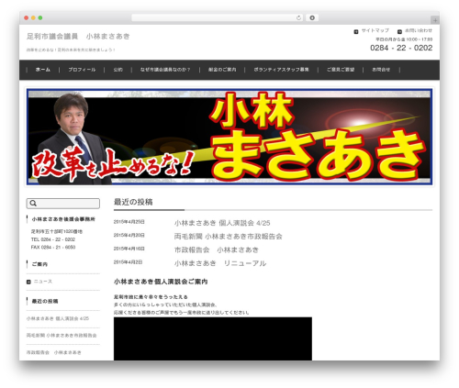459x388 pixels.
Task: Open sidebar link 両毛新聞 小林まさあき市政報告会
Action: [x=62, y=336]
